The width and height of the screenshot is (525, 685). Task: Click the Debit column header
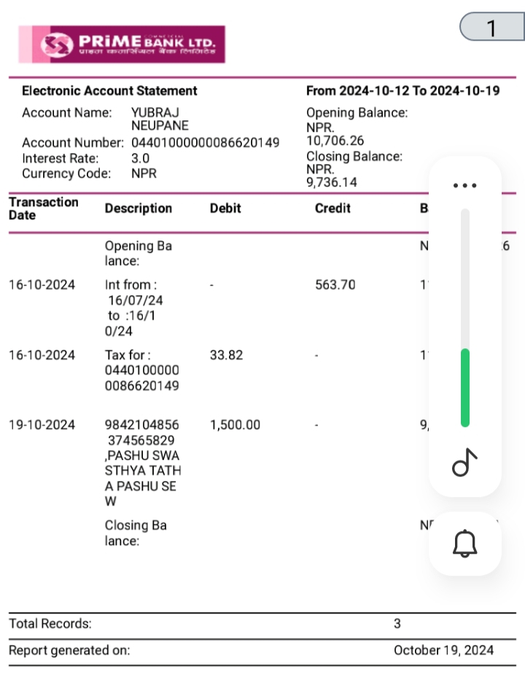[x=225, y=208]
